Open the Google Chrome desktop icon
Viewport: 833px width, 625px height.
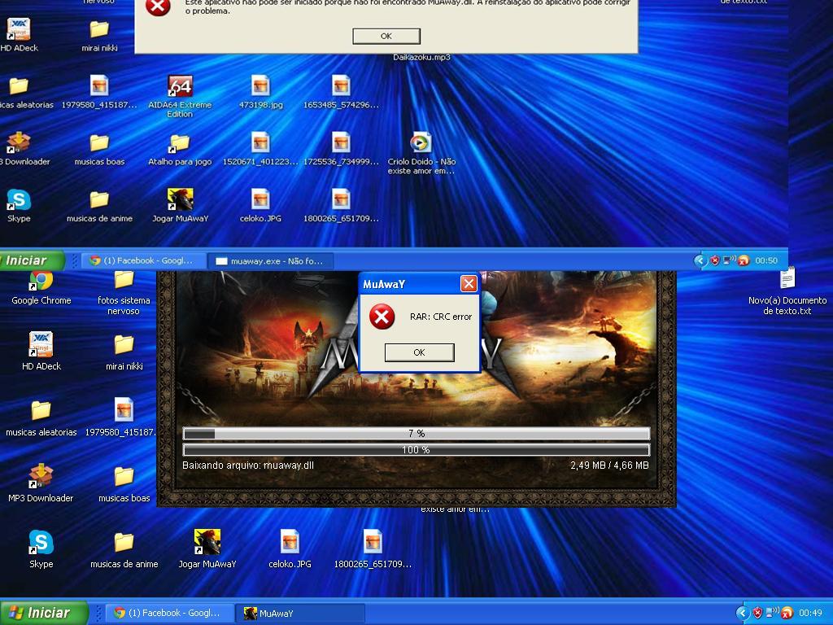click(x=41, y=282)
